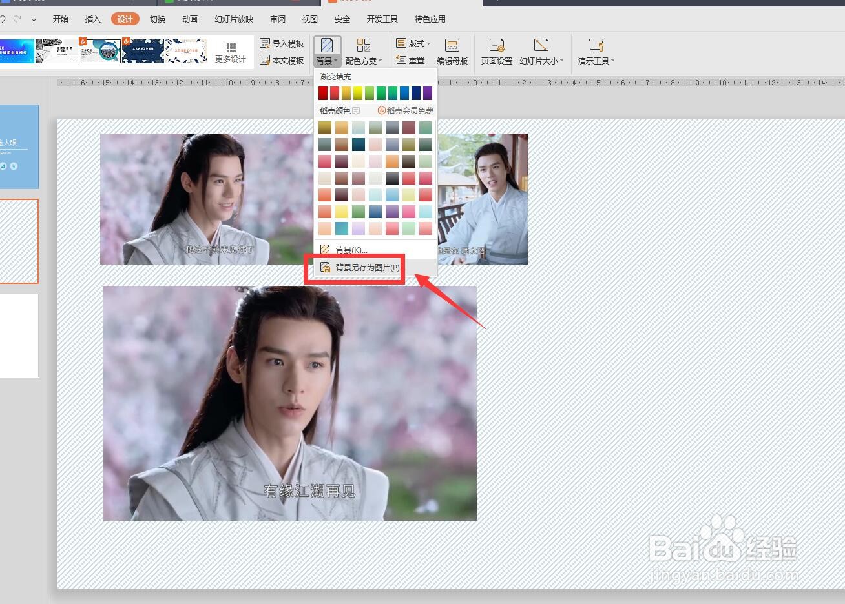Open 页面设置 page setup
This screenshot has height=604, width=845.
(497, 52)
